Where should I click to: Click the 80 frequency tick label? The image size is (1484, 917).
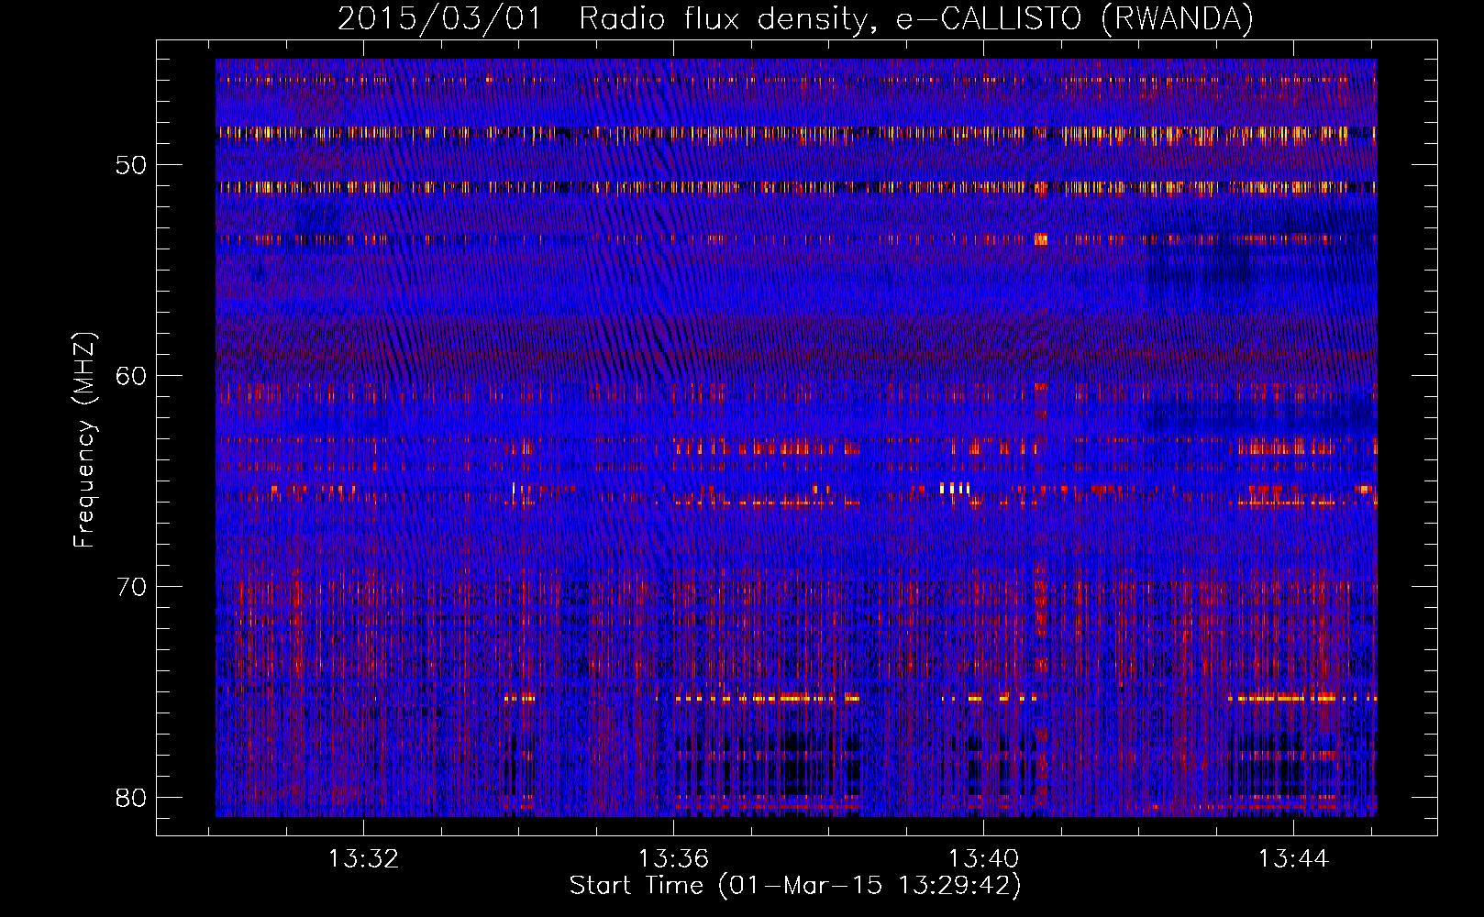pyautogui.click(x=132, y=798)
